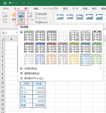The image size is (106, 113).
Task: Open the Customize Quick Access Toolbar dropdown
Action: (x=29, y=3)
